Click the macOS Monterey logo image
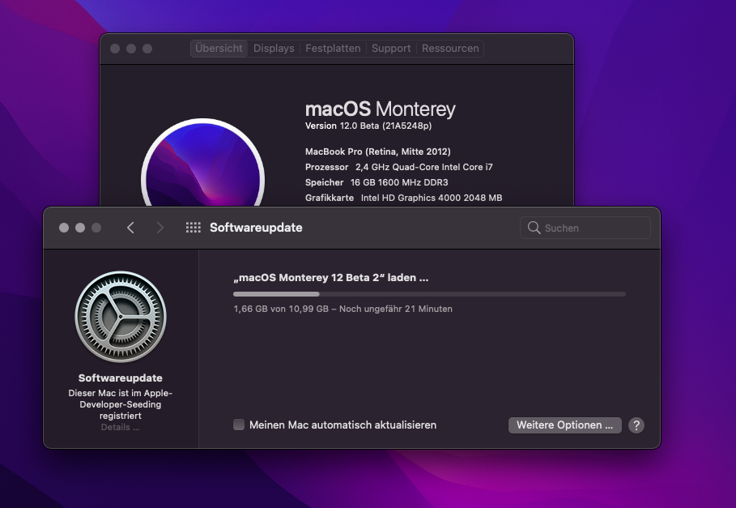 (202, 162)
